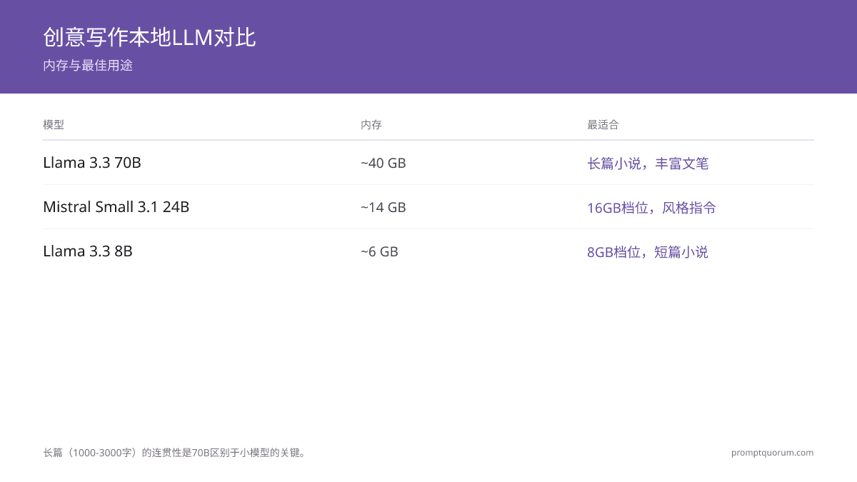Click the ~40 GB memory value
857x482 pixels.
(x=384, y=164)
